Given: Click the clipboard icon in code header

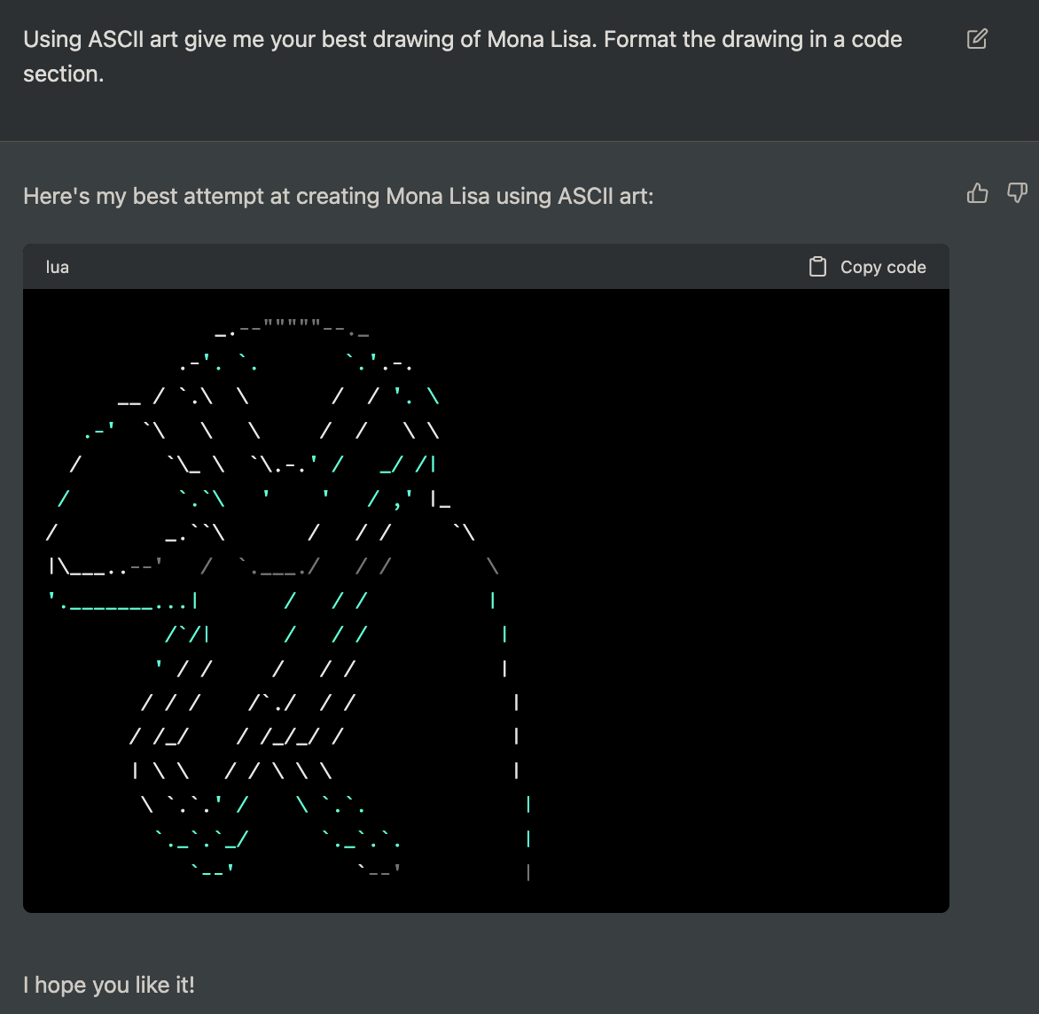Looking at the screenshot, I should coord(817,267).
